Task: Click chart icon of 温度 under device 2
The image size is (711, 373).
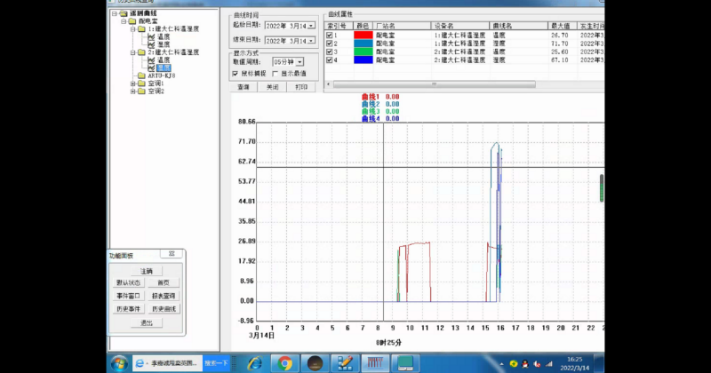Action: pos(151,60)
